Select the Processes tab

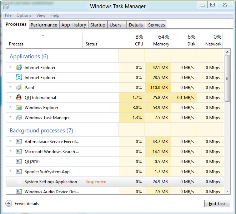16,24
